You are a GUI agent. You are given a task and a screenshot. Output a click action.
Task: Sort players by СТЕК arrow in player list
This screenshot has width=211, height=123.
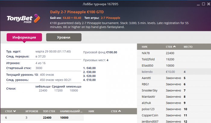(175, 46)
